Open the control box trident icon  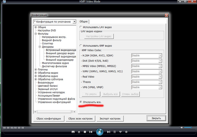(120, 132)
